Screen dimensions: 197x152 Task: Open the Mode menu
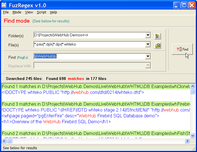tap(17, 12)
